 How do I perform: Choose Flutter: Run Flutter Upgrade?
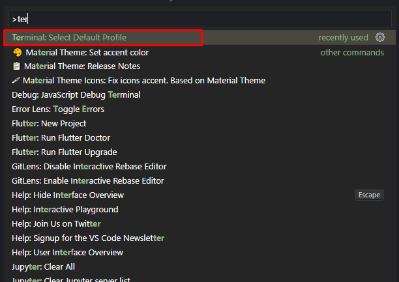point(199,152)
